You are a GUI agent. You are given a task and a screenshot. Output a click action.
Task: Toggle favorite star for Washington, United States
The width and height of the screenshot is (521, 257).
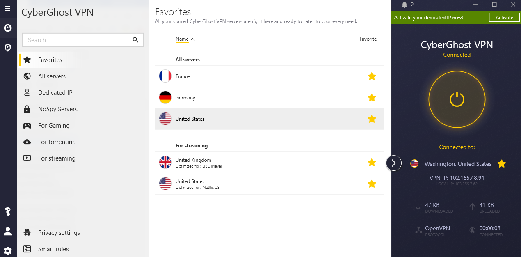pyautogui.click(x=501, y=164)
